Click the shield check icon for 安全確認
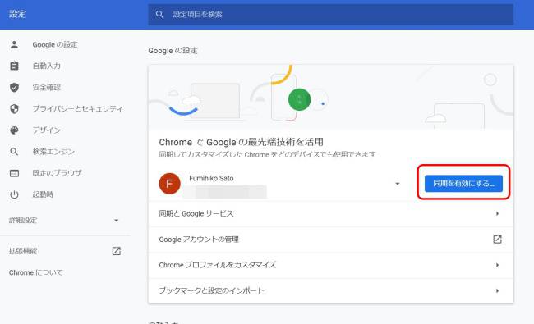 click(x=14, y=88)
